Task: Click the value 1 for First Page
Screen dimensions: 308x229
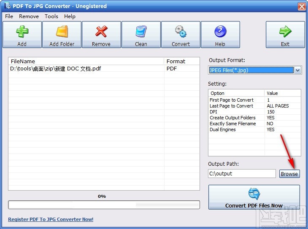Action: point(268,100)
